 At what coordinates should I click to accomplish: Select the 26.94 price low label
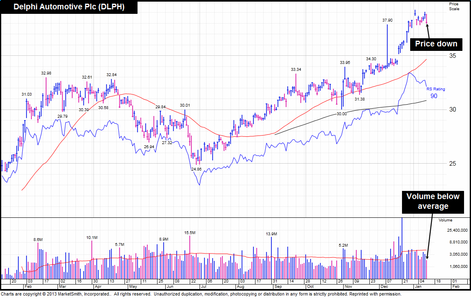pyautogui.click(x=149, y=147)
